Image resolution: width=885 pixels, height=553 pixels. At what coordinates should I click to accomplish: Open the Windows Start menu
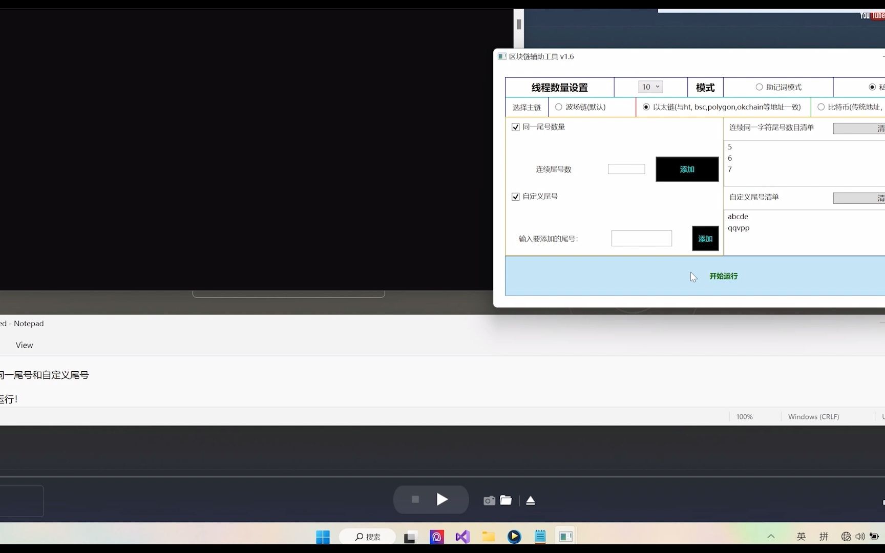click(x=323, y=537)
